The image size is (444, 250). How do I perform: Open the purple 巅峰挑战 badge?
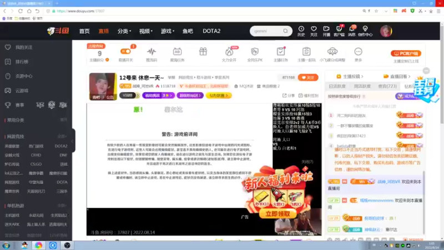pyautogui.click(x=158, y=96)
